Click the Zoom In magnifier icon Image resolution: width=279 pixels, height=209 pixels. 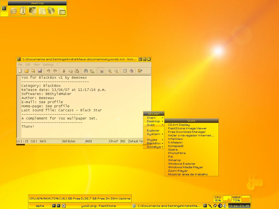(110, 71)
